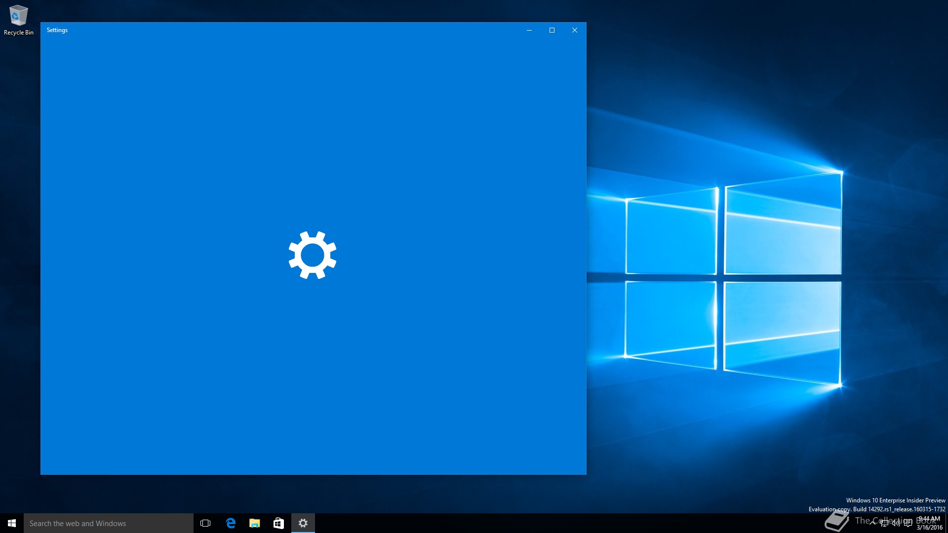Open the Action Center notification icon

tap(908, 523)
